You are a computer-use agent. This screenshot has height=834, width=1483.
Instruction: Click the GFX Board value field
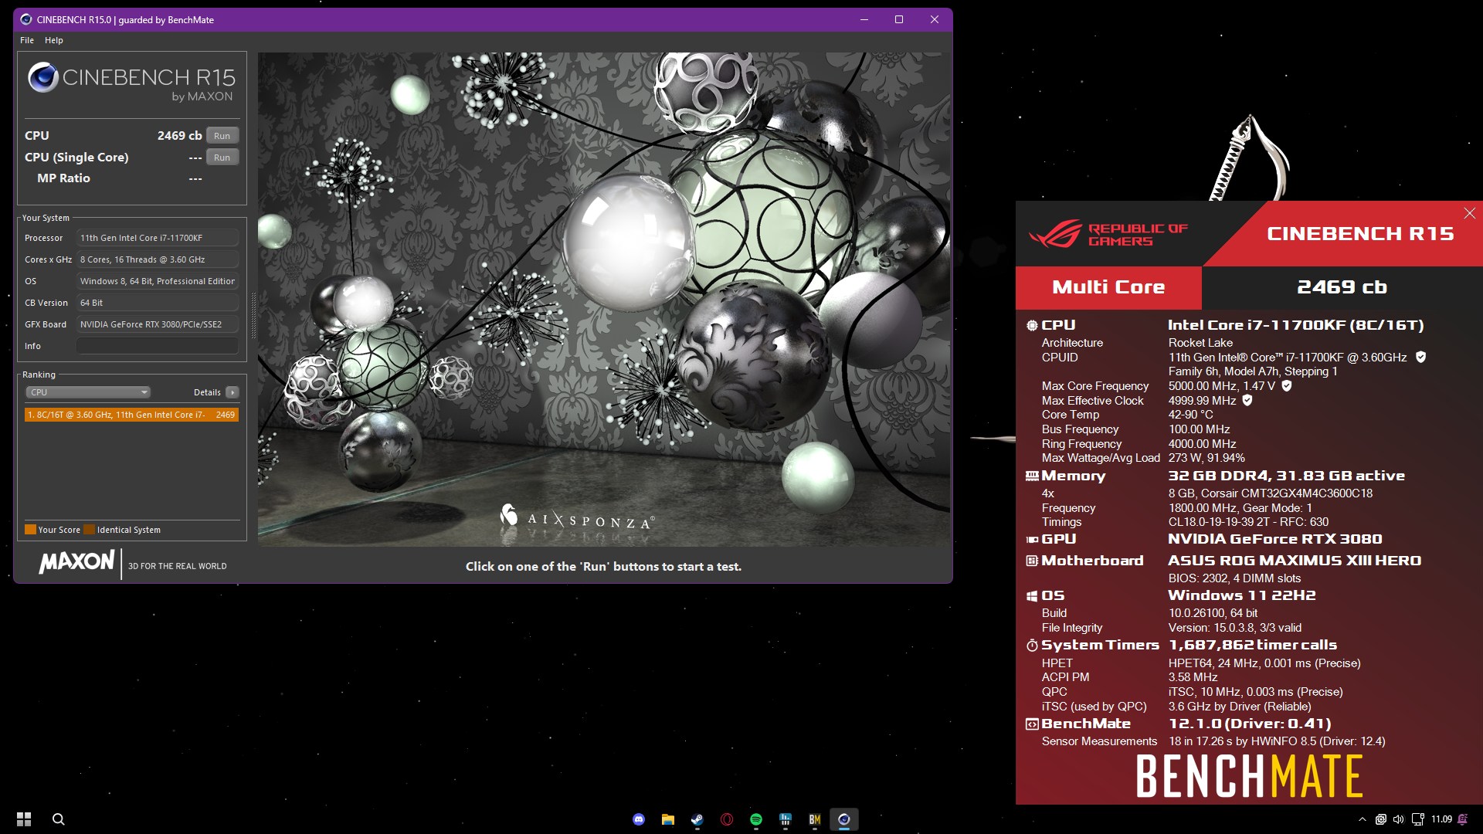click(157, 324)
